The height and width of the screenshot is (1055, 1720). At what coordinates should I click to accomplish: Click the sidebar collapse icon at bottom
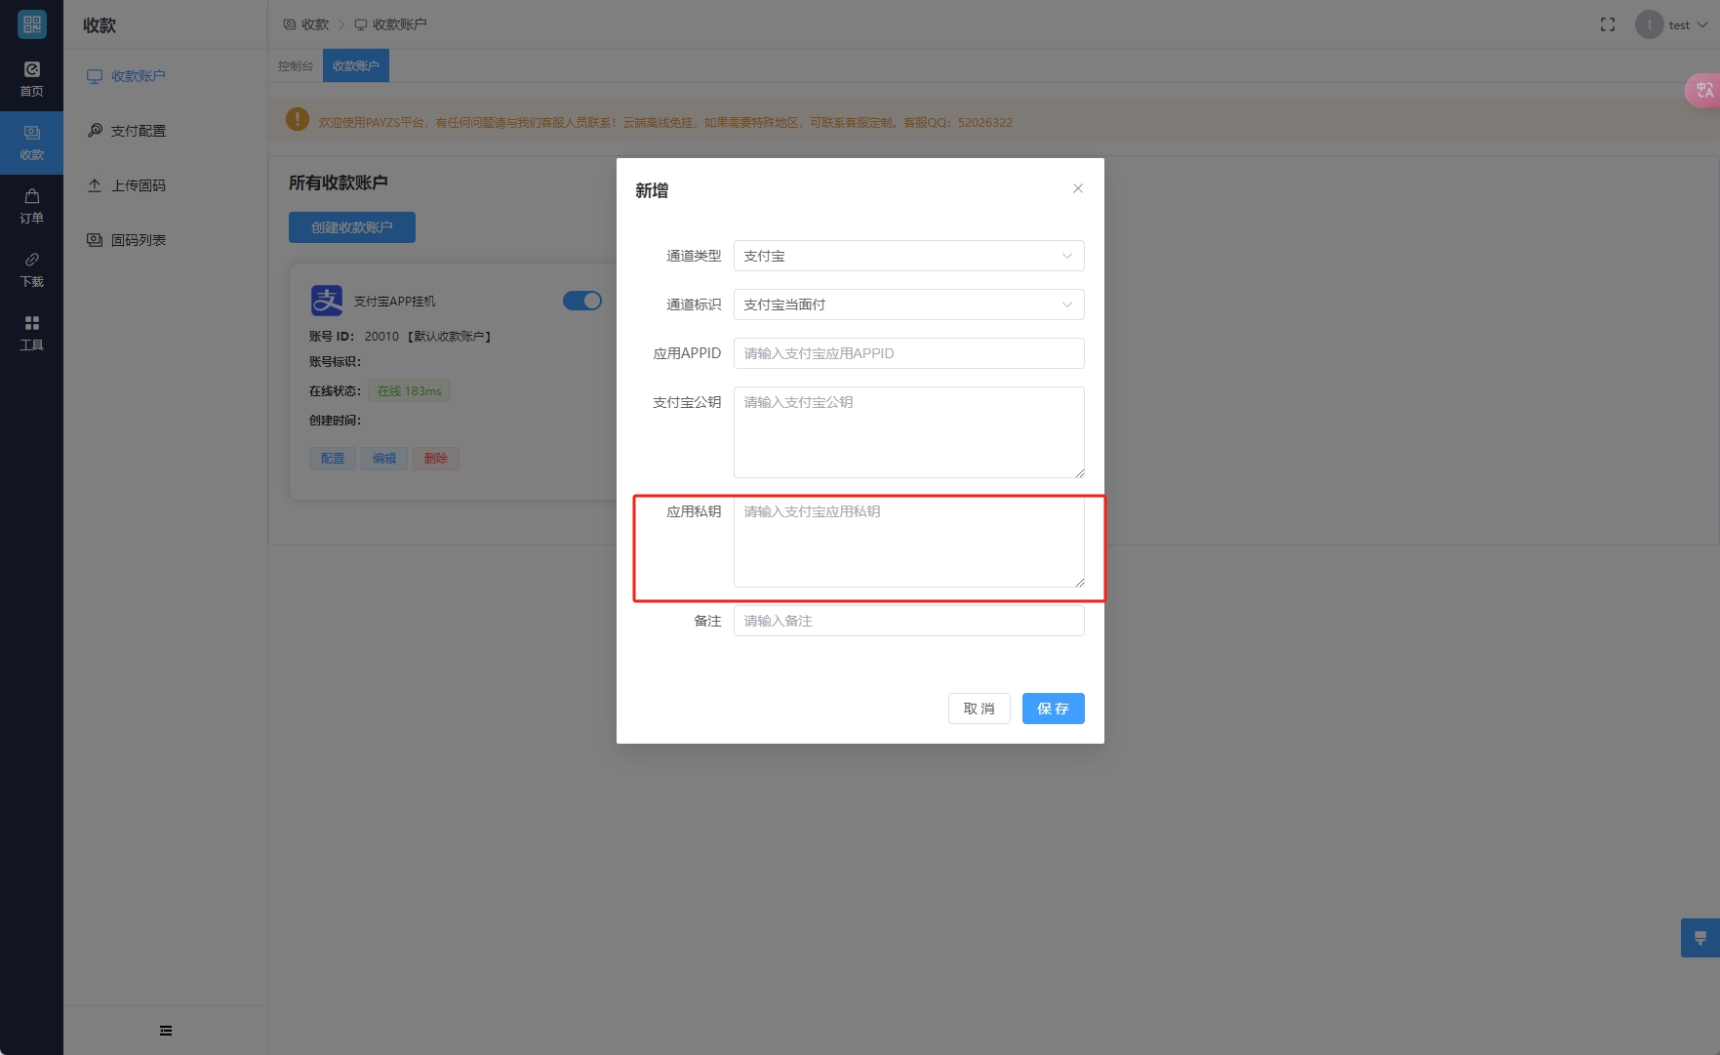(166, 1031)
